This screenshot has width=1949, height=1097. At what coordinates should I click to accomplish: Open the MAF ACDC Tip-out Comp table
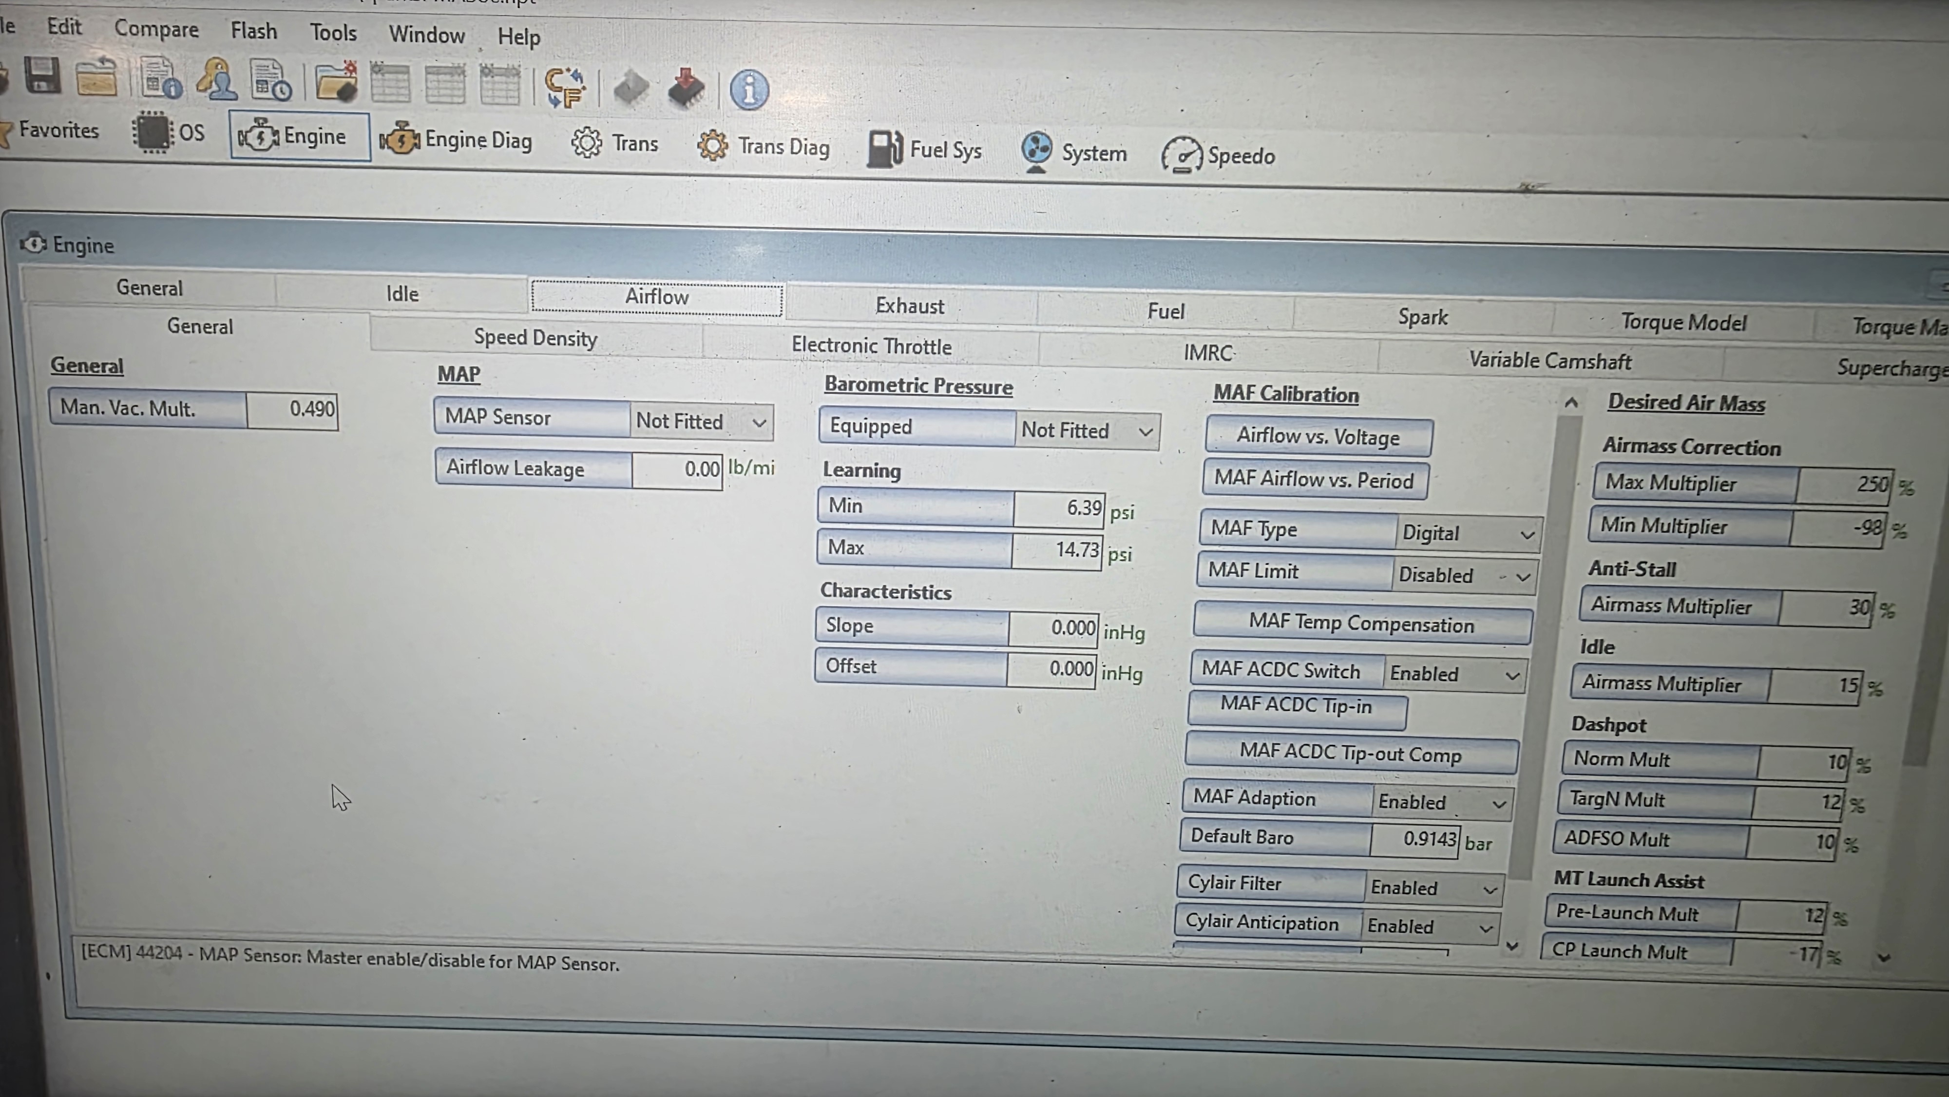1351,754
